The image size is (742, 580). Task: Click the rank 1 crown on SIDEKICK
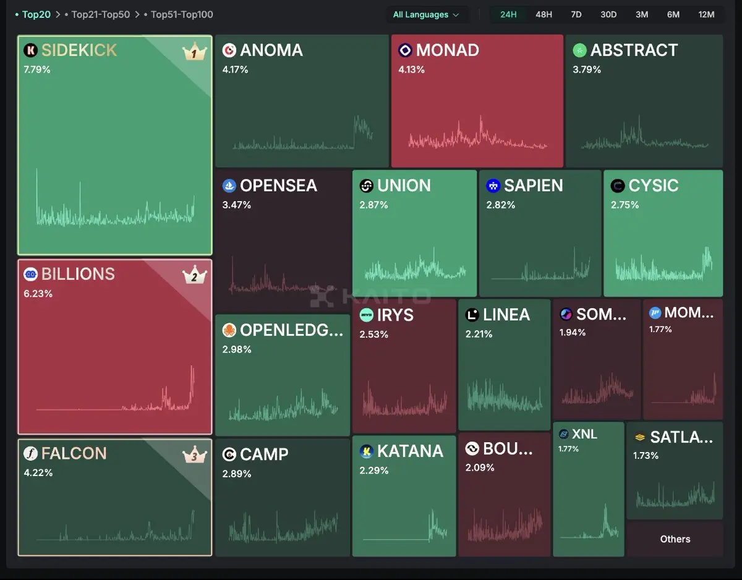click(x=194, y=53)
